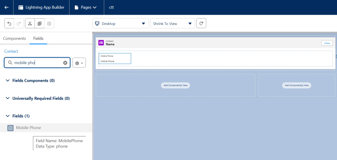Collapse the Fields Components section
337x160 pixels.
tap(8, 80)
